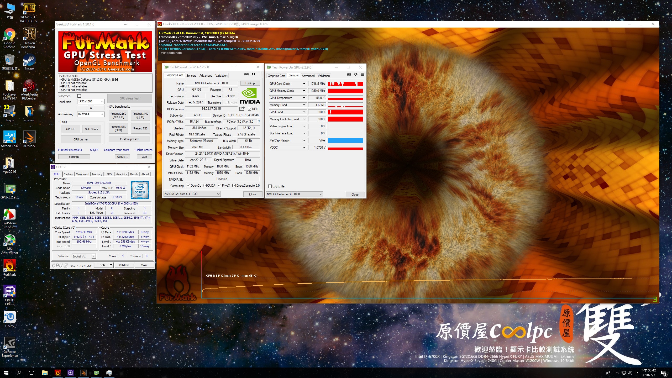Open FurMark desktop shortcut
672x378 pixels.
[9, 268]
